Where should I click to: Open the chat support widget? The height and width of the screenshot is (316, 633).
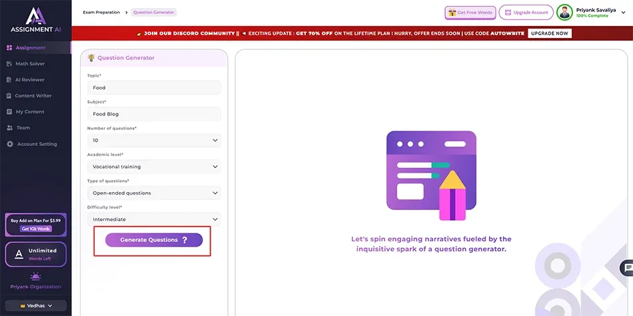point(628,268)
